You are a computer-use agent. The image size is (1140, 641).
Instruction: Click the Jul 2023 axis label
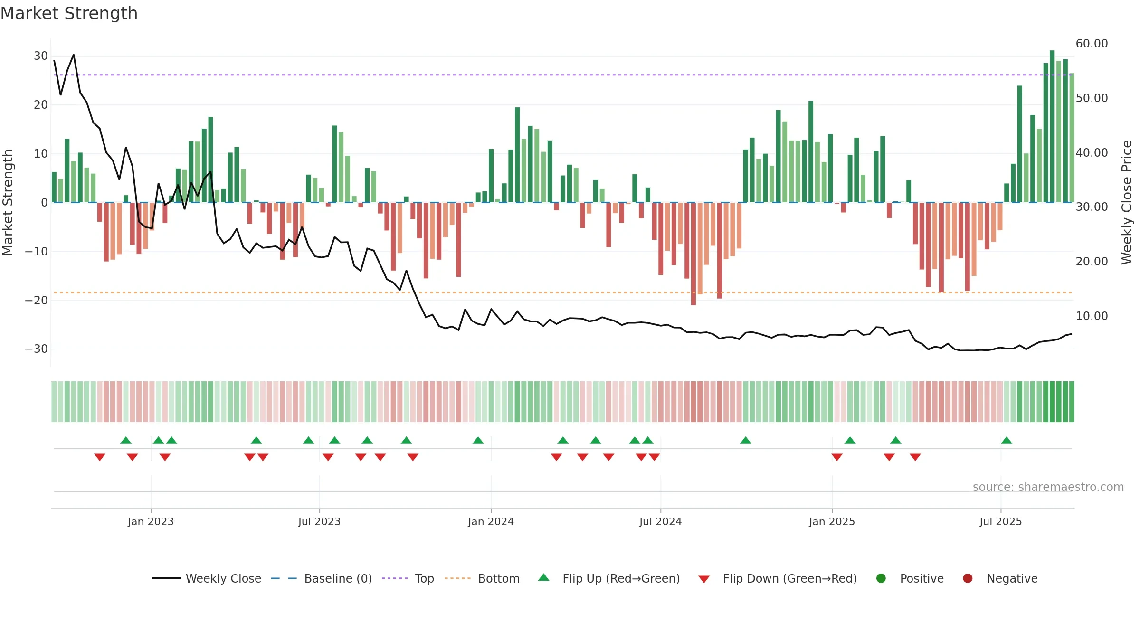[319, 521]
